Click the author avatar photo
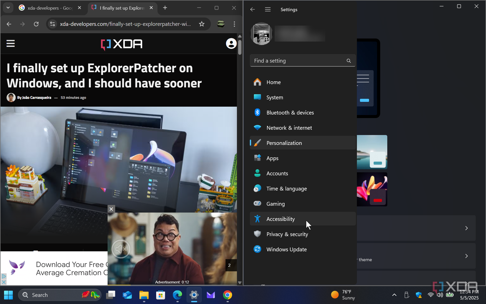The width and height of the screenshot is (486, 304). click(x=11, y=98)
